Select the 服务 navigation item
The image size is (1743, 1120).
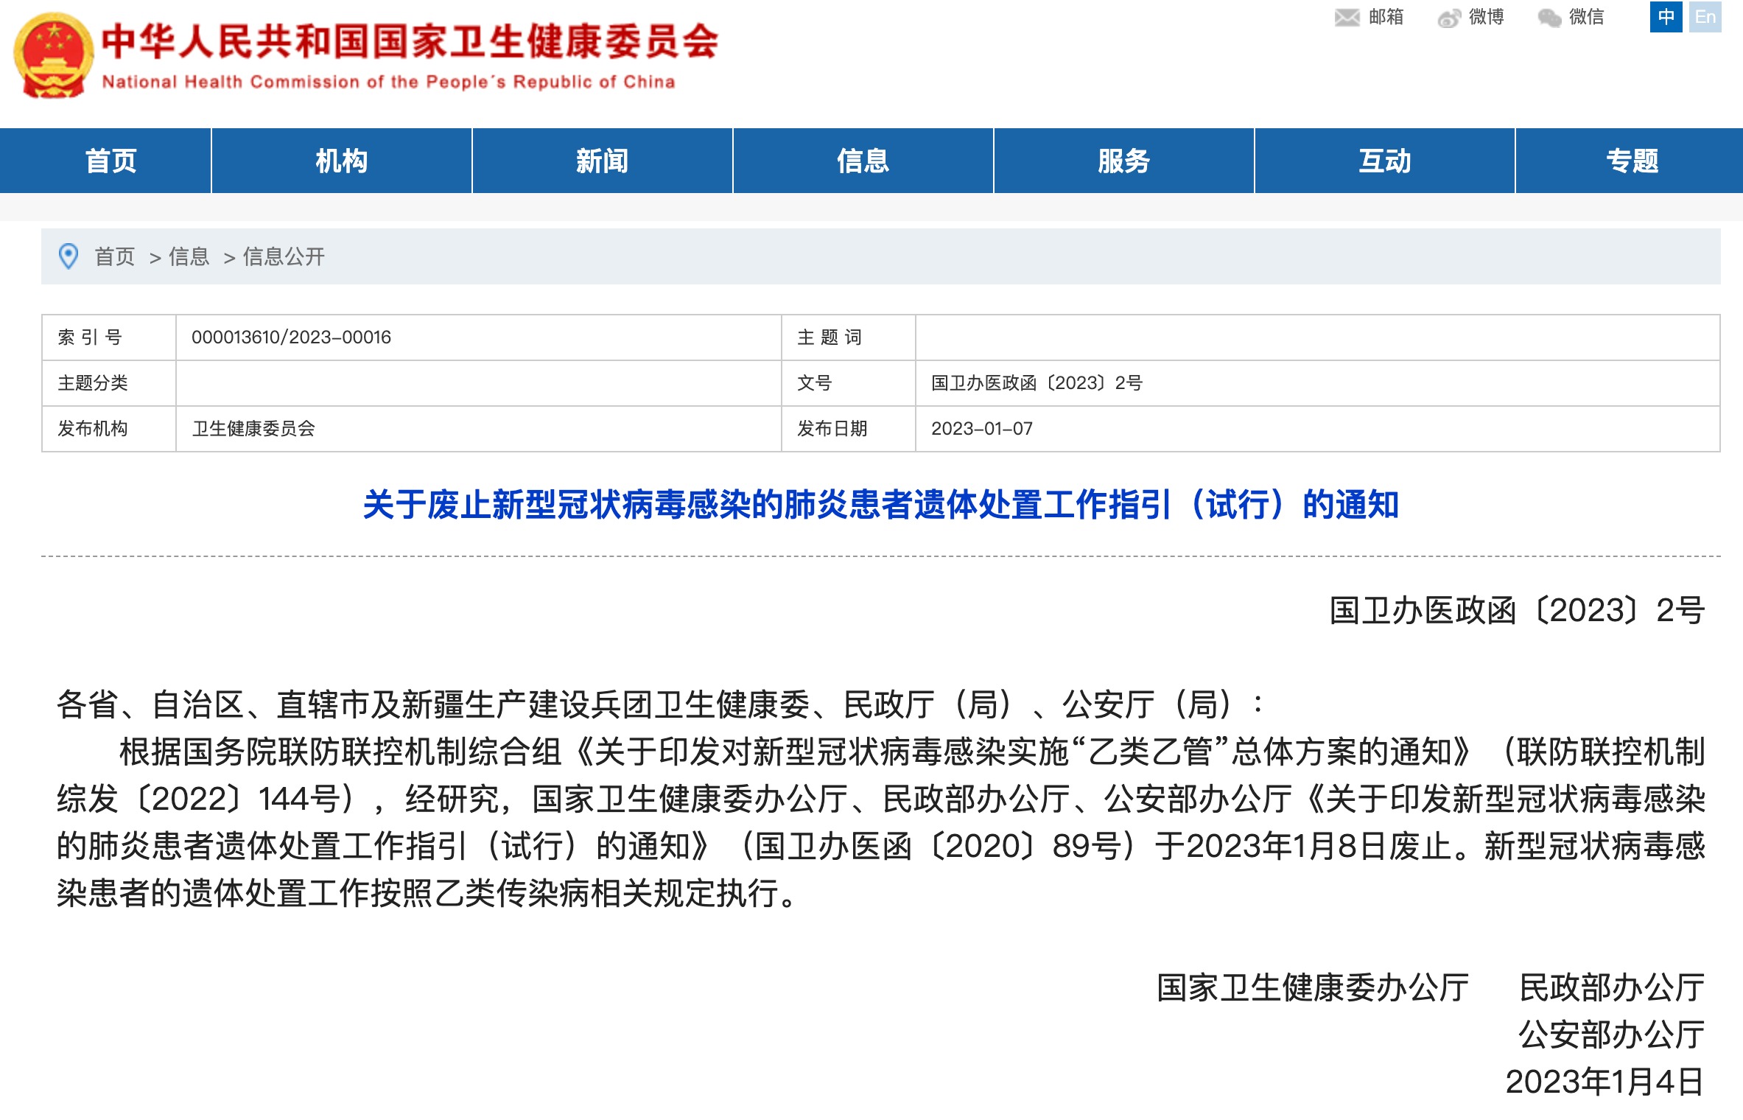click(1123, 161)
